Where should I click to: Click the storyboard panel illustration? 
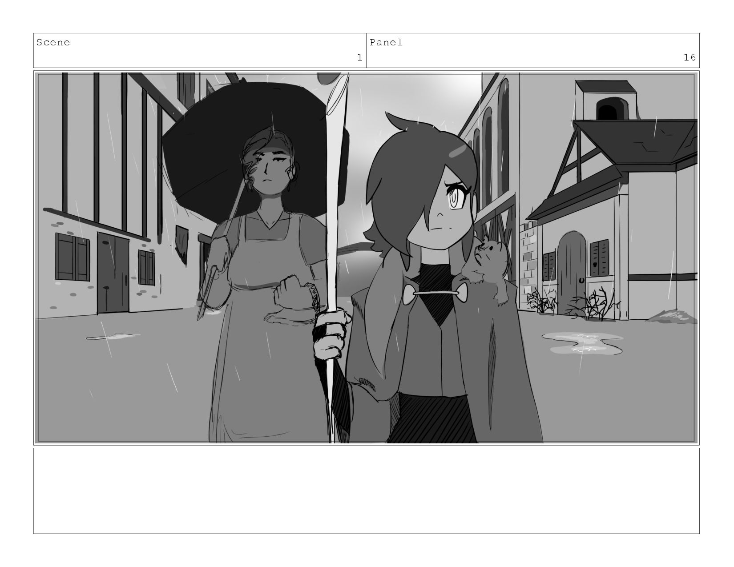(x=366, y=258)
